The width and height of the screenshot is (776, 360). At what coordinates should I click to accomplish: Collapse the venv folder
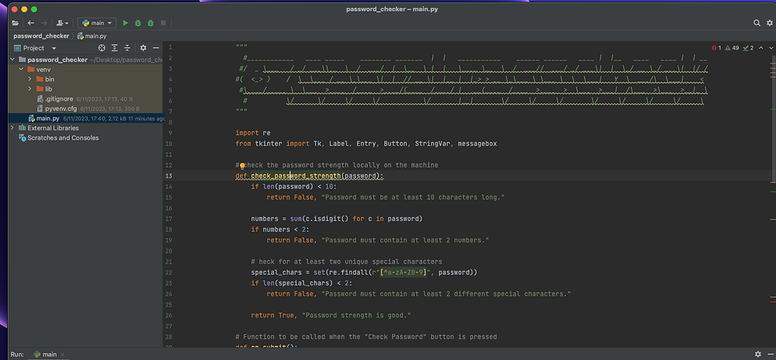21,70
